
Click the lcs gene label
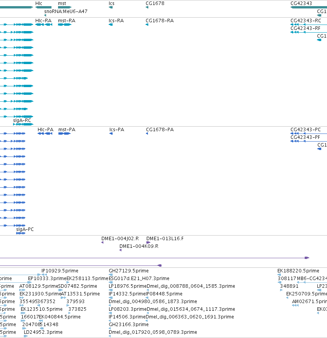(111, 3)
